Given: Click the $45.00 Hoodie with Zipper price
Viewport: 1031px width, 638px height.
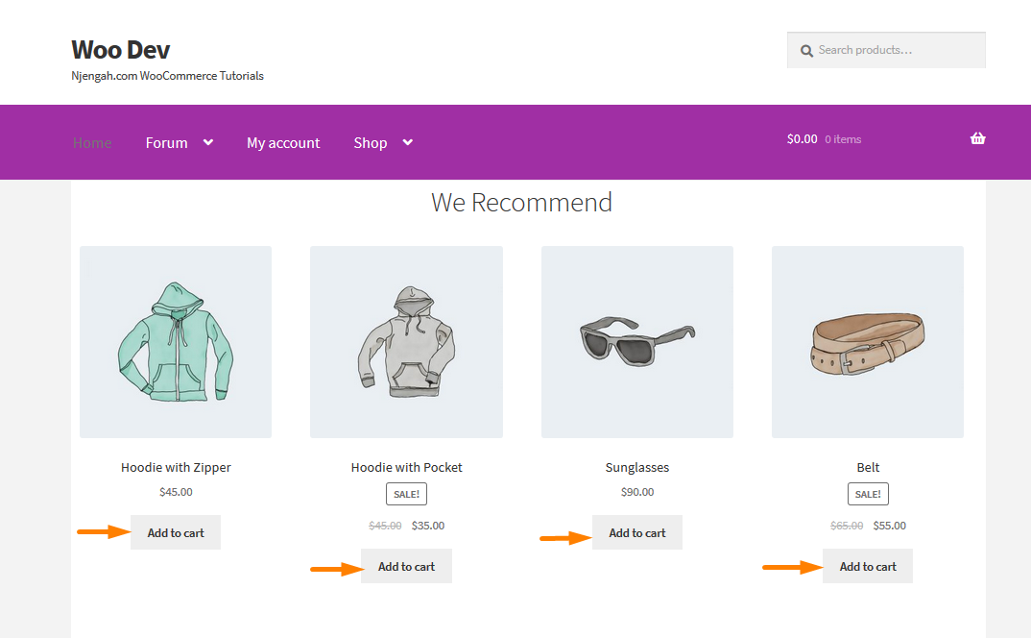Looking at the screenshot, I should (x=176, y=492).
